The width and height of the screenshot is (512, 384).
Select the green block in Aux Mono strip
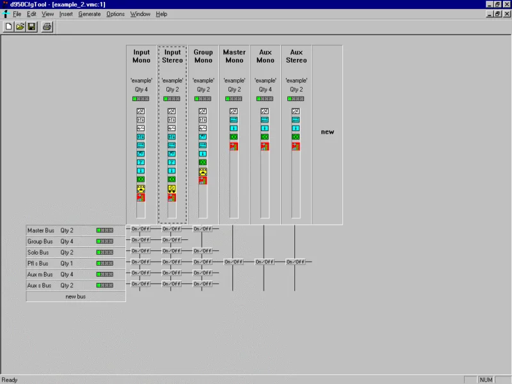pos(264,137)
